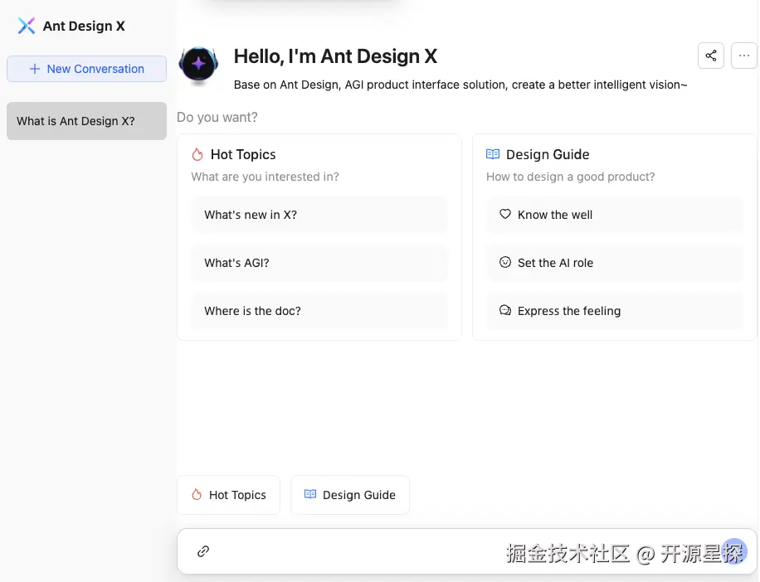Viewport: 760px width, 582px height.
Task: Switch to the Design Guide bottom tab
Action: click(x=349, y=494)
